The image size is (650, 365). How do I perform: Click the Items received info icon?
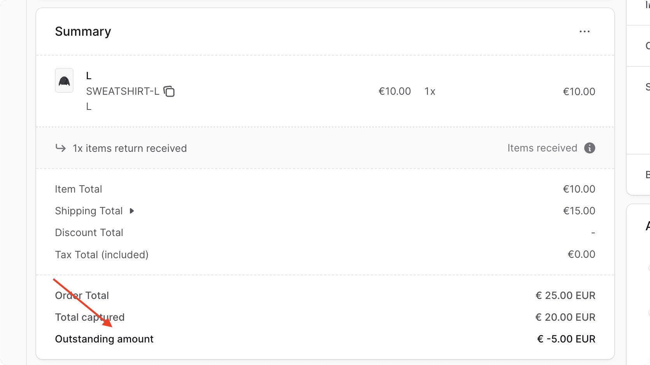[589, 148]
